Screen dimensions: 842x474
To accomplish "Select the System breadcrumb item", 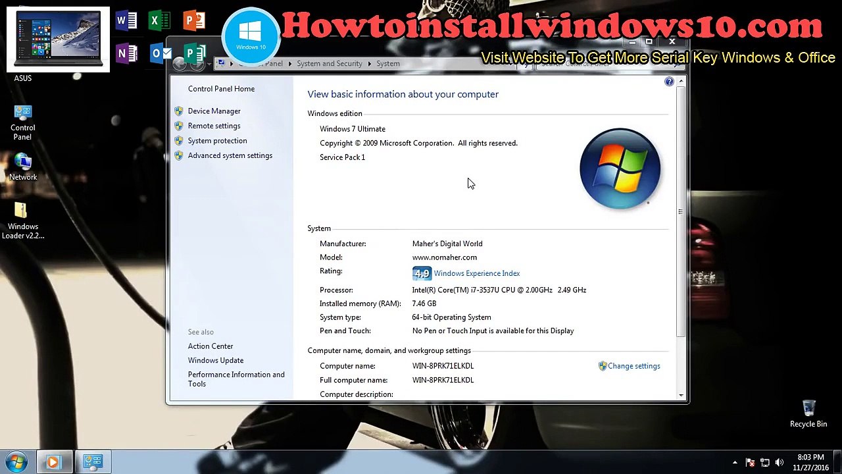I will (x=388, y=64).
